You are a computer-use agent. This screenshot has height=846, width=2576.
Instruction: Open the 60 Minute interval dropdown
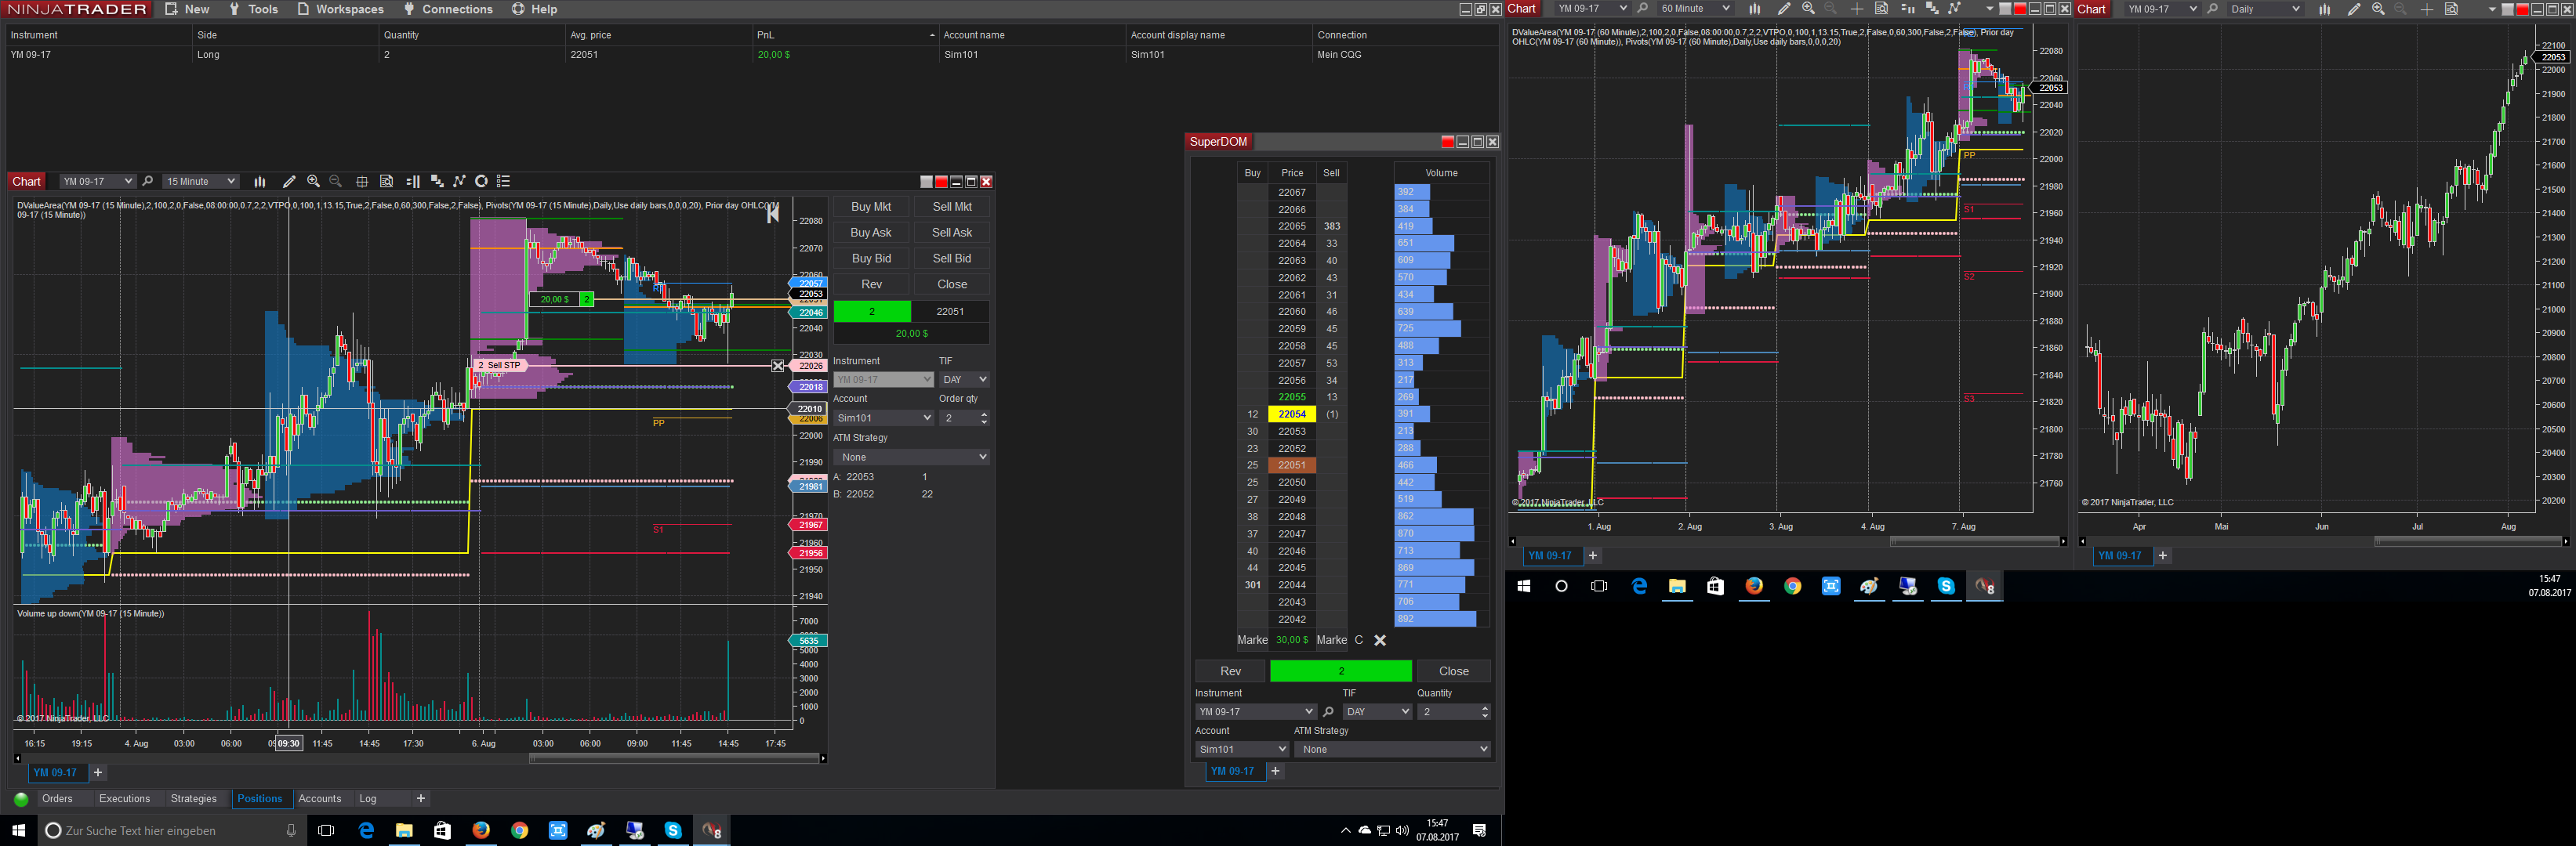pyautogui.click(x=1694, y=9)
